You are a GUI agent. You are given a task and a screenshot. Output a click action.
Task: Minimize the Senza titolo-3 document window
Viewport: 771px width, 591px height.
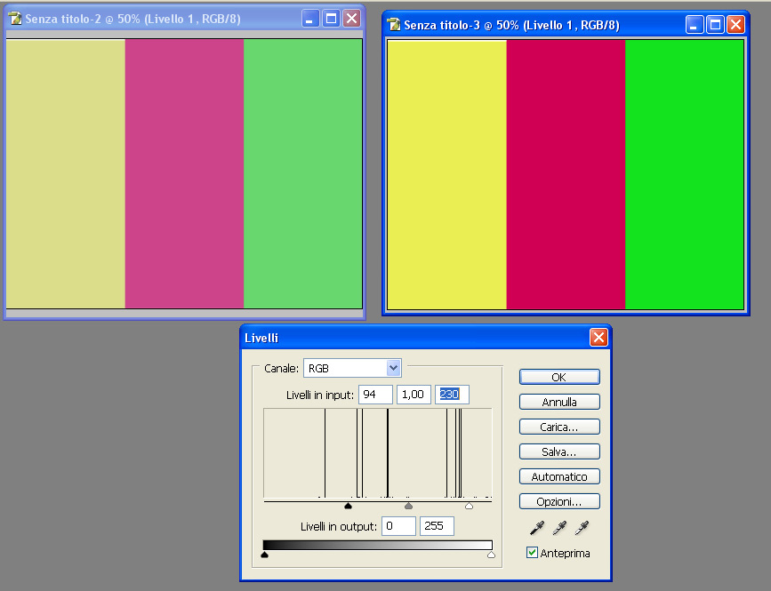[x=694, y=25]
